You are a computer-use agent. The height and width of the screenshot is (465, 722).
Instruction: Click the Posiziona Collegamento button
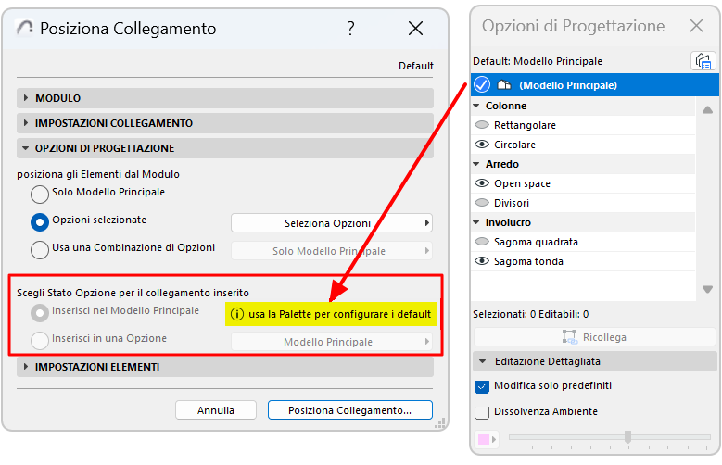coord(350,409)
